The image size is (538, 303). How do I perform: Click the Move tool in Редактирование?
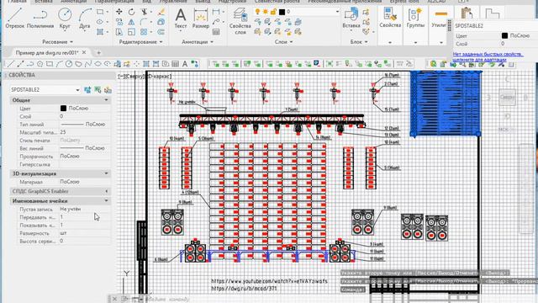tap(119, 12)
